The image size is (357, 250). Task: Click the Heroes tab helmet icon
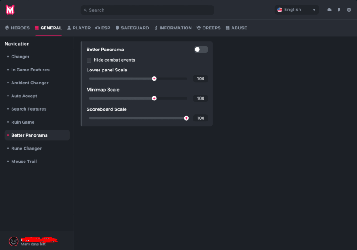coord(7,28)
